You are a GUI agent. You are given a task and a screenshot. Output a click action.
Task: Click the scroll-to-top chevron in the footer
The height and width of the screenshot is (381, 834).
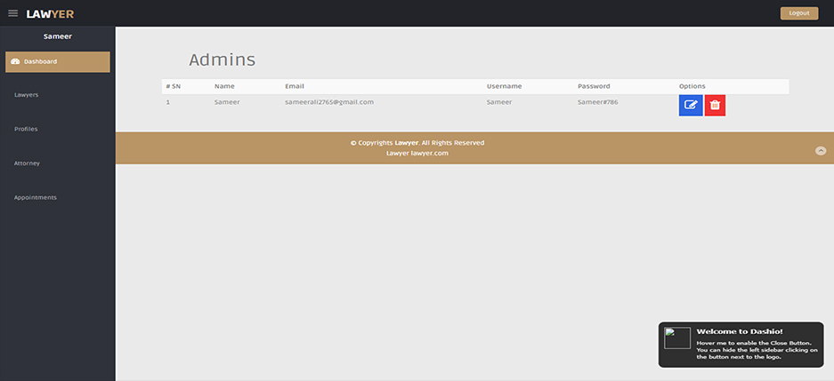821,151
